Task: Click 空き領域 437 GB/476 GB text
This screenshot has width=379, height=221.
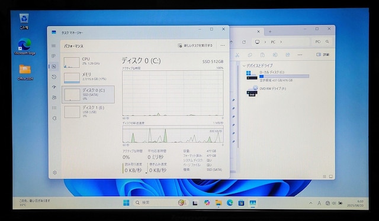Action: [x=276, y=80]
